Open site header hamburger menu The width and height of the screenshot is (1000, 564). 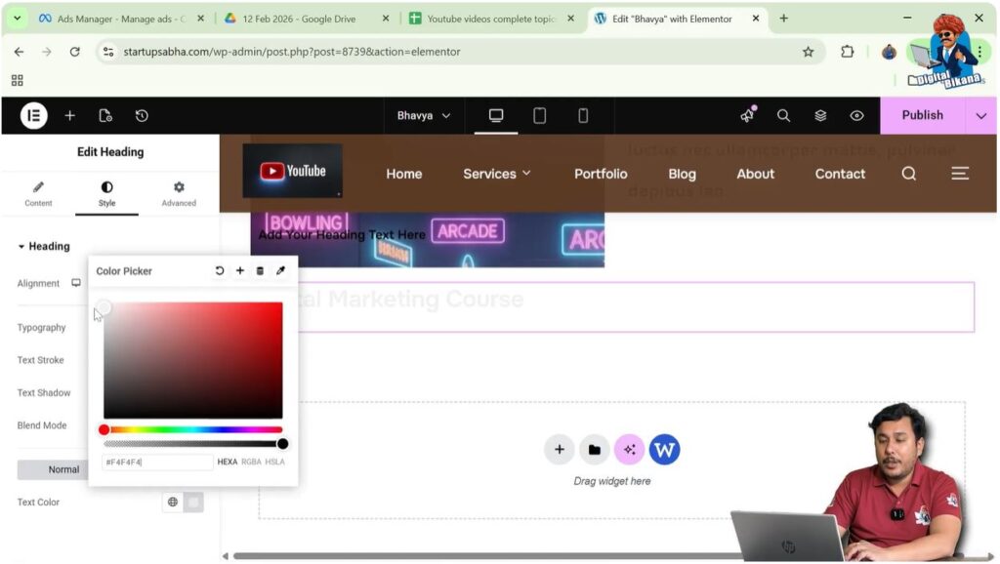(960, 174)
